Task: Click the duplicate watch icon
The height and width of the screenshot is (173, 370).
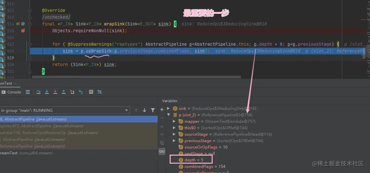Action: 162,143
